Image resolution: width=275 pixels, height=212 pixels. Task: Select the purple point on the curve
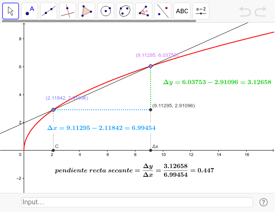pos(151,66)
